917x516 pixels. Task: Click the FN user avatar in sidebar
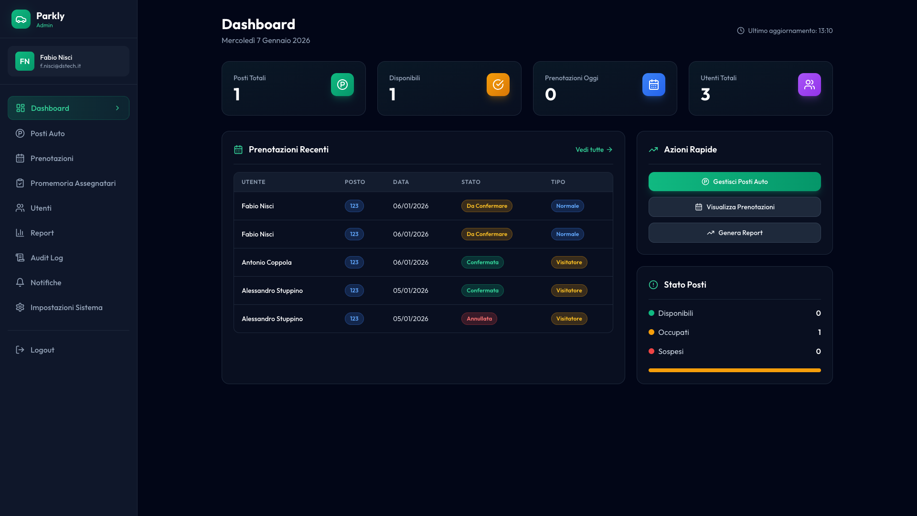25,61
